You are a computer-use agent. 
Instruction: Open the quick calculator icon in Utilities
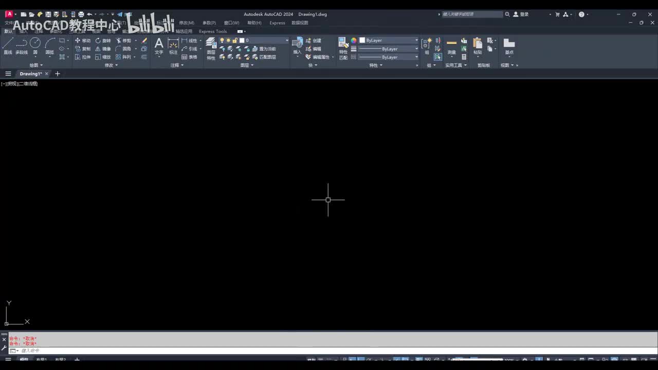(464, 57)
